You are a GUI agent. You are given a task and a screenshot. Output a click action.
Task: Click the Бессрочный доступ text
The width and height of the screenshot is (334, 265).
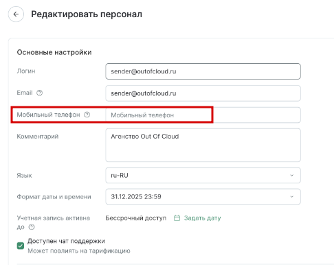(136, 218)
